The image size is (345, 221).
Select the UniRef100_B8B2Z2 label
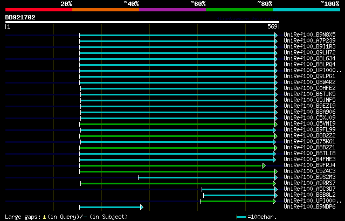(309, 136)
